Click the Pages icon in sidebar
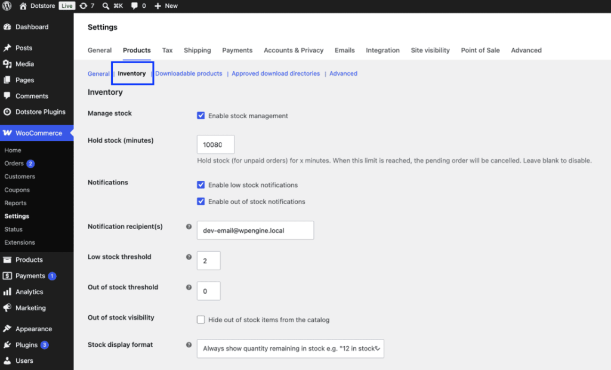 coord(7,80)
